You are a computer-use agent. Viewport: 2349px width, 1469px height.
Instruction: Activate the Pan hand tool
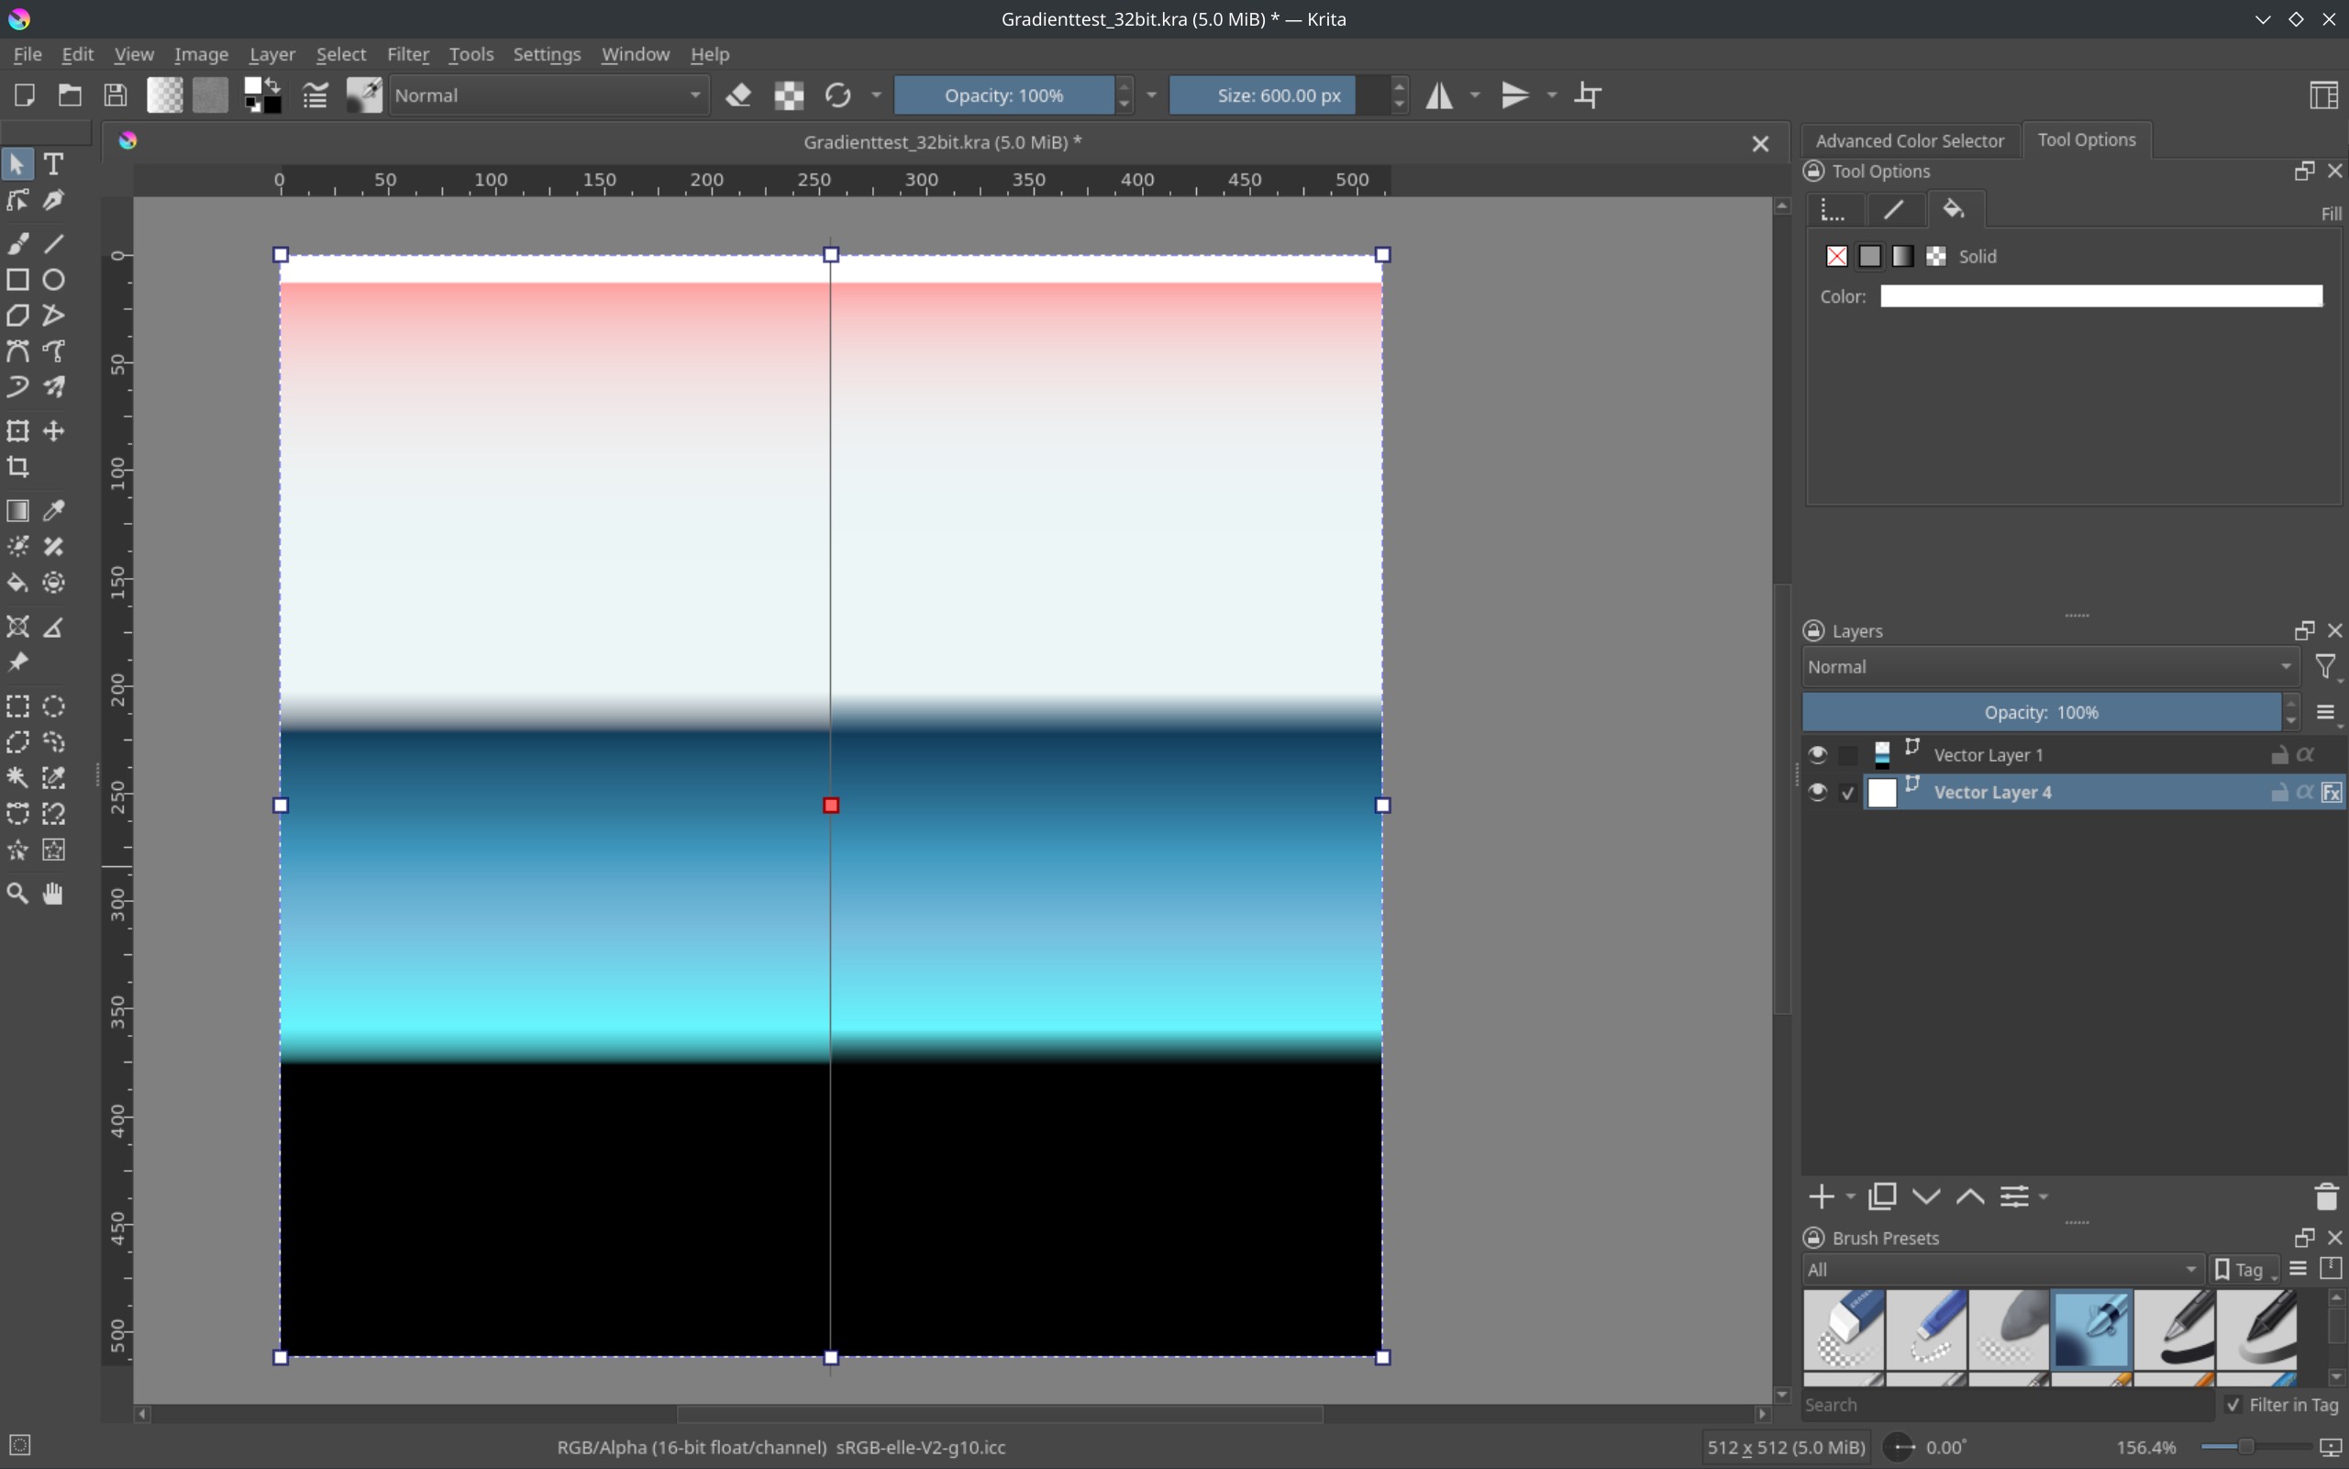pyautogui.click(x=53, y=894)
